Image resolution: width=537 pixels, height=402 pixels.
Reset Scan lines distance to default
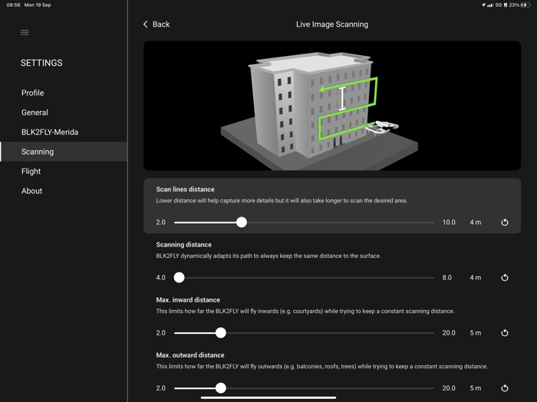pos(505,222)
